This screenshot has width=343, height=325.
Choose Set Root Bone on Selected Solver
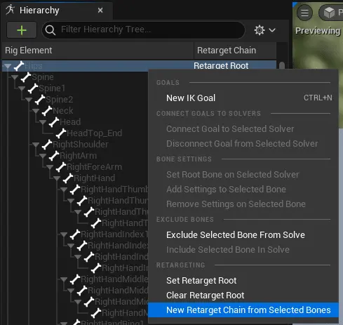[x=243, y=175]
